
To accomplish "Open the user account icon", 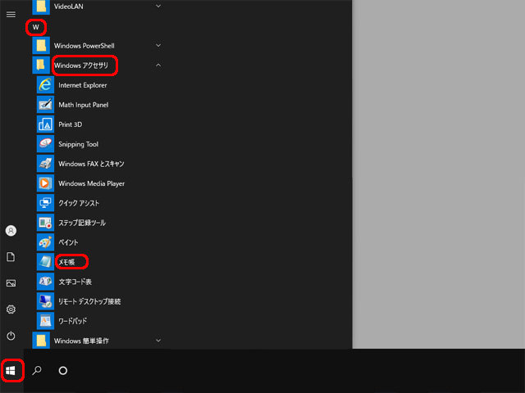I will 11,231.
